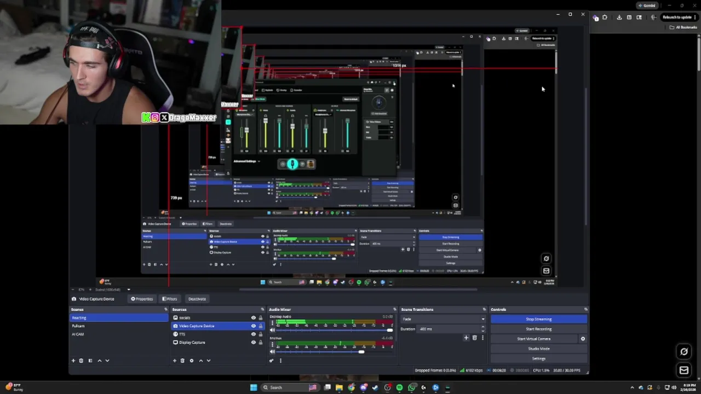Open Mic/Aux three-dot options

pyautogui.click(x=272, y=345)
